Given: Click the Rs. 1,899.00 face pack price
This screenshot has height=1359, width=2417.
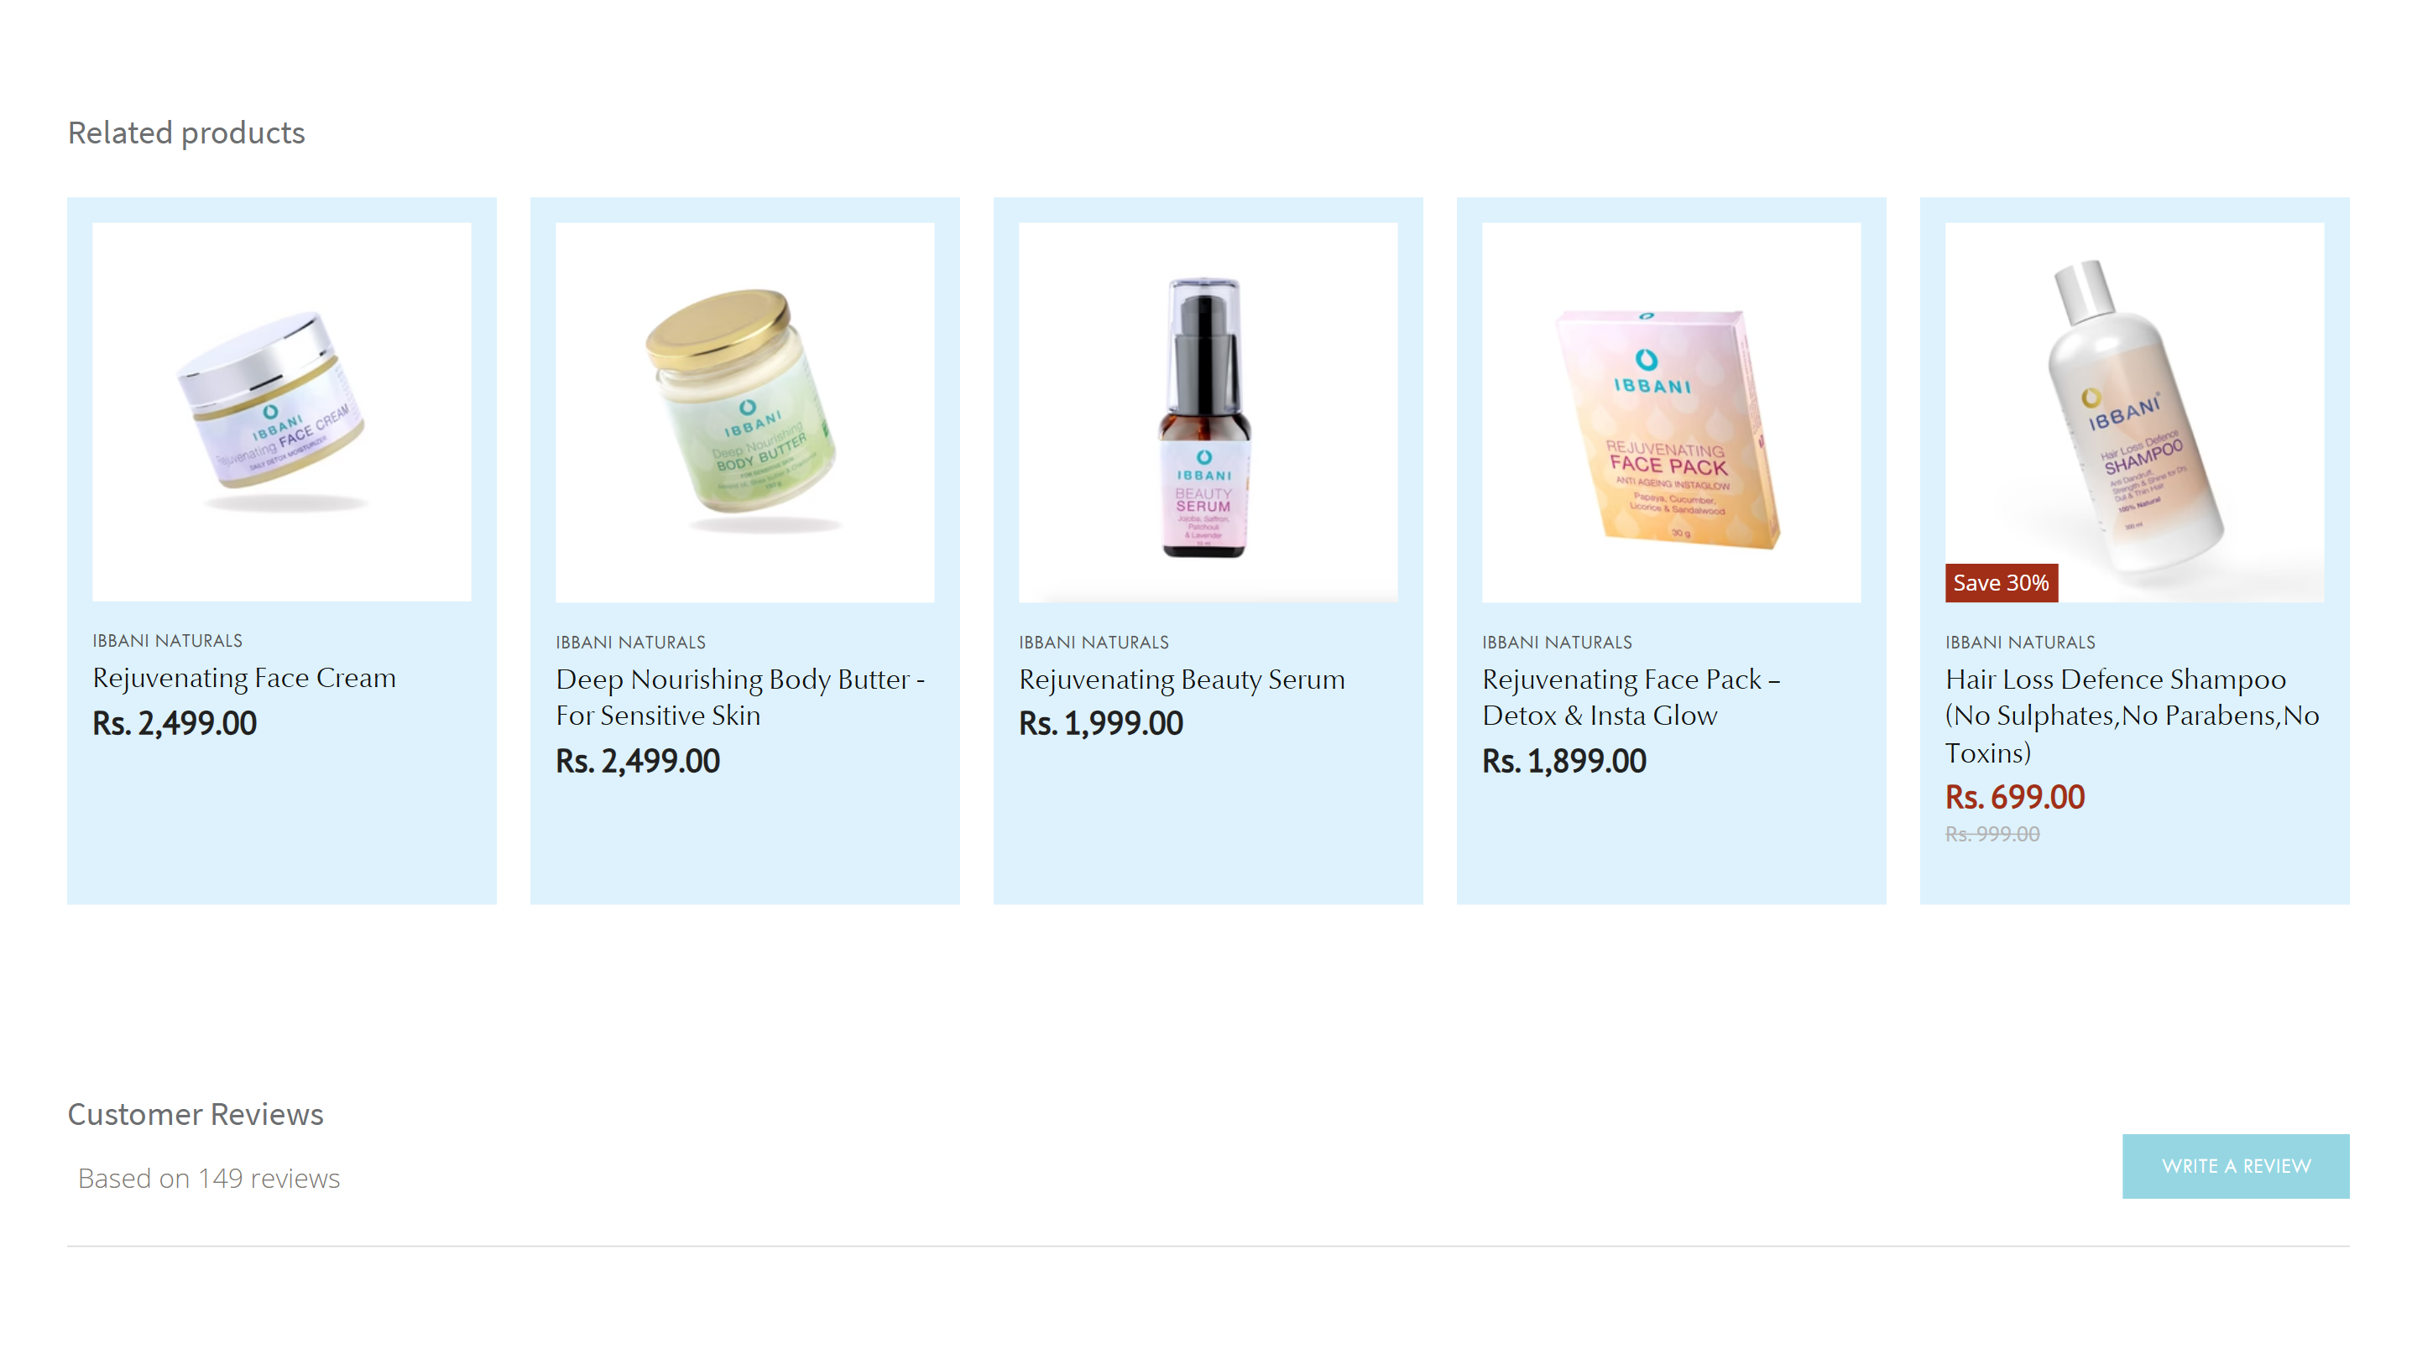Looking at the screenshot, I should click(x=1564, y=761).
